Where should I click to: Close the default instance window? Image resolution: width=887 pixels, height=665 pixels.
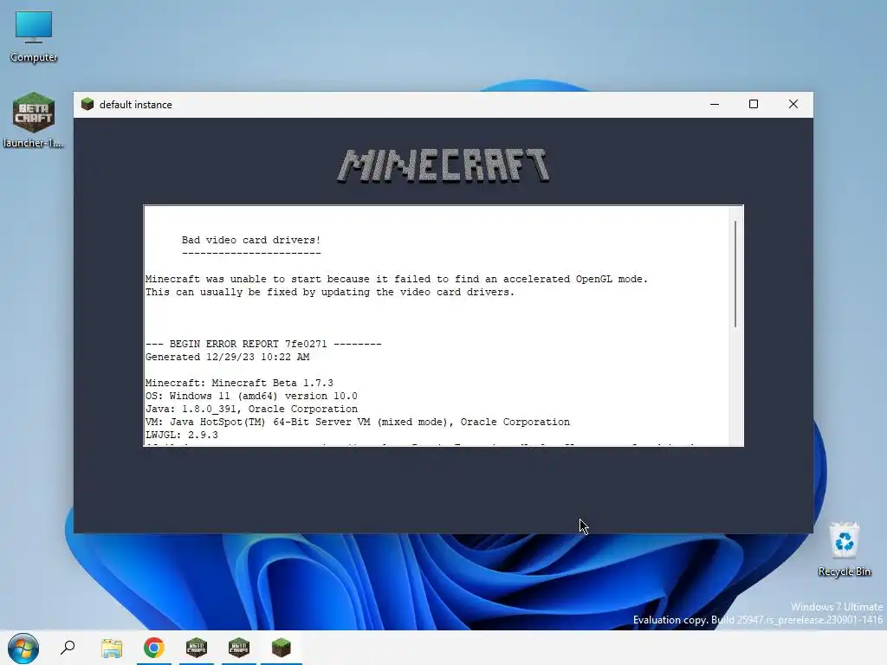tap(793, 104)
